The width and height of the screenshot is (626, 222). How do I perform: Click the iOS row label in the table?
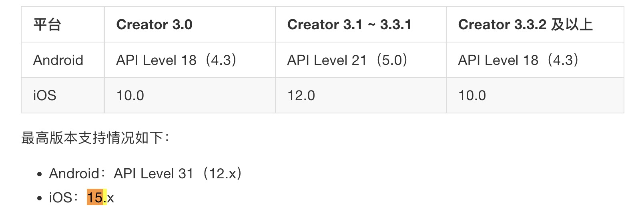(x=44, y=96)
